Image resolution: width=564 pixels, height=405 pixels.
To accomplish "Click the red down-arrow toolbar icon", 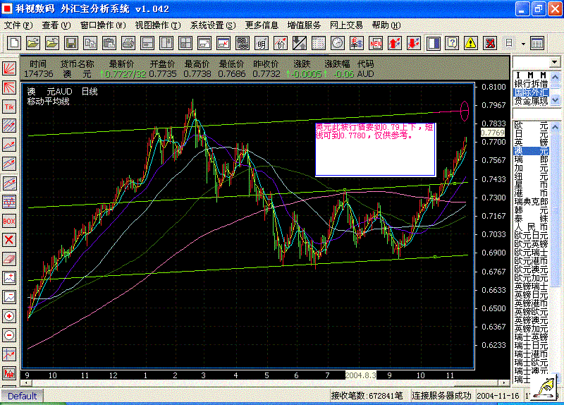I will click(x=414, y=43).
